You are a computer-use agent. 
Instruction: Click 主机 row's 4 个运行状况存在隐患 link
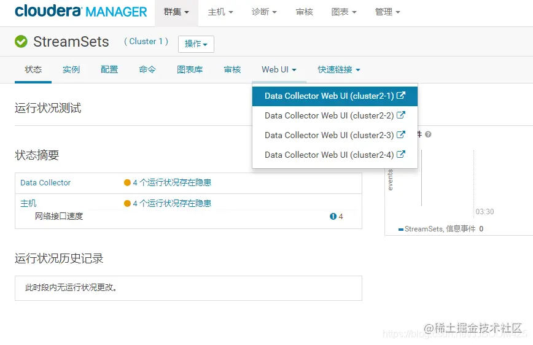tap(172, 203)
